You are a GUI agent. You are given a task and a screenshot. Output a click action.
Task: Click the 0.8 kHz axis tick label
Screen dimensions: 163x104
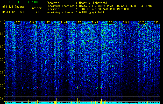tap(2, 73)
